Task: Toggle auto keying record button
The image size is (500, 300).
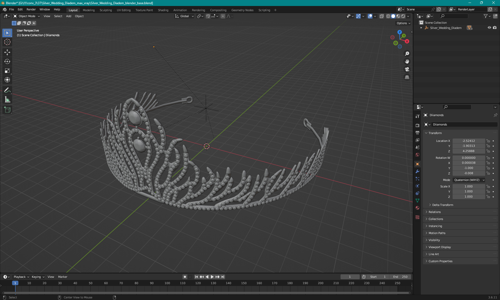Action: pos(185,277)
